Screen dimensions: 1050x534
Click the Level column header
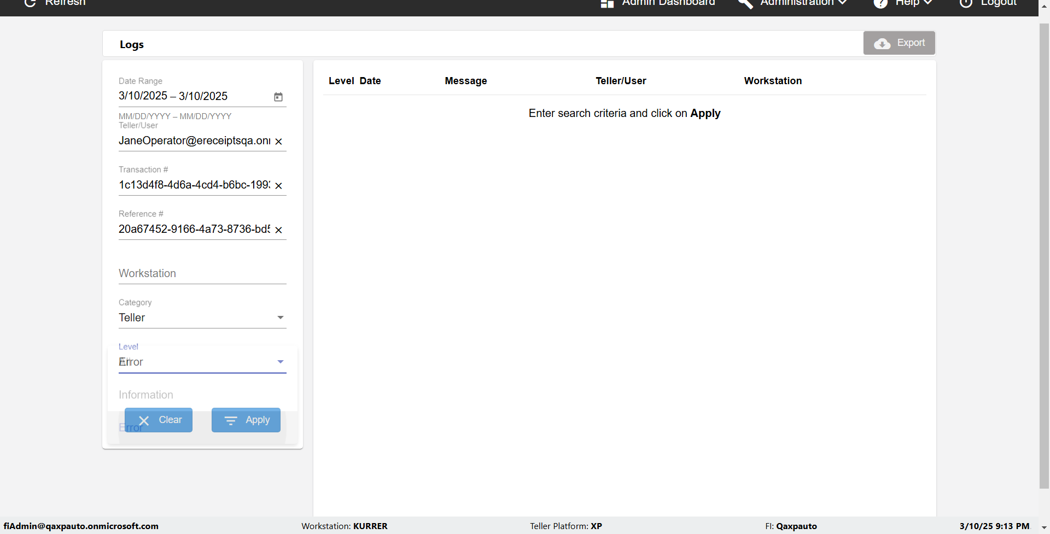pyautogui.click(x=341, y=81)
